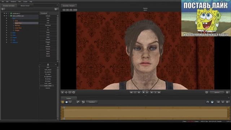Apply the Jitter procedural preset
Viewport: 231px width, 130px height.
48,37
